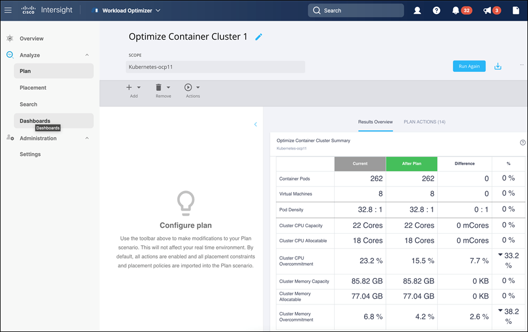Open announcements via the megaphone icon

[485, 10]
